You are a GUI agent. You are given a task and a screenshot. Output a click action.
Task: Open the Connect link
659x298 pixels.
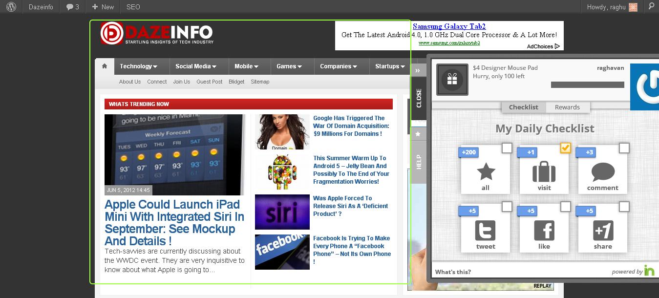tap(157, 82)
